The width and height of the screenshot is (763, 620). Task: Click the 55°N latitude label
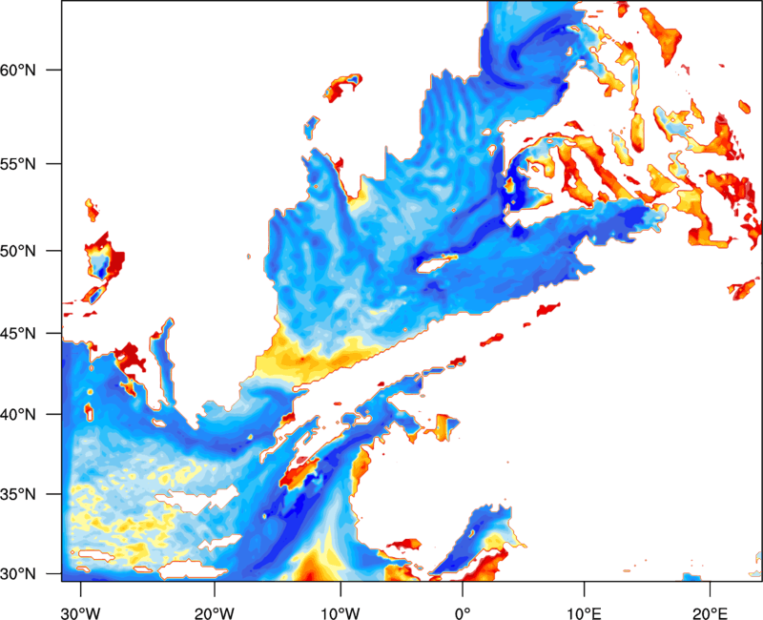click(18, 164)
